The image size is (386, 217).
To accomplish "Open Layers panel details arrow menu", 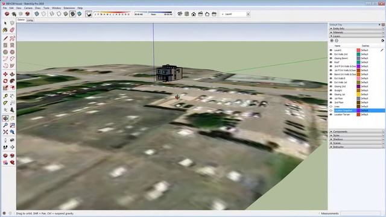I will pos(382,40).
